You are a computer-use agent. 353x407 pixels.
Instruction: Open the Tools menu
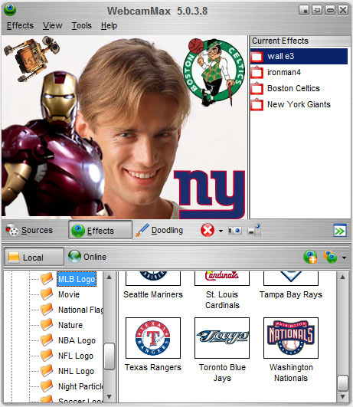[x=82, y=25]
